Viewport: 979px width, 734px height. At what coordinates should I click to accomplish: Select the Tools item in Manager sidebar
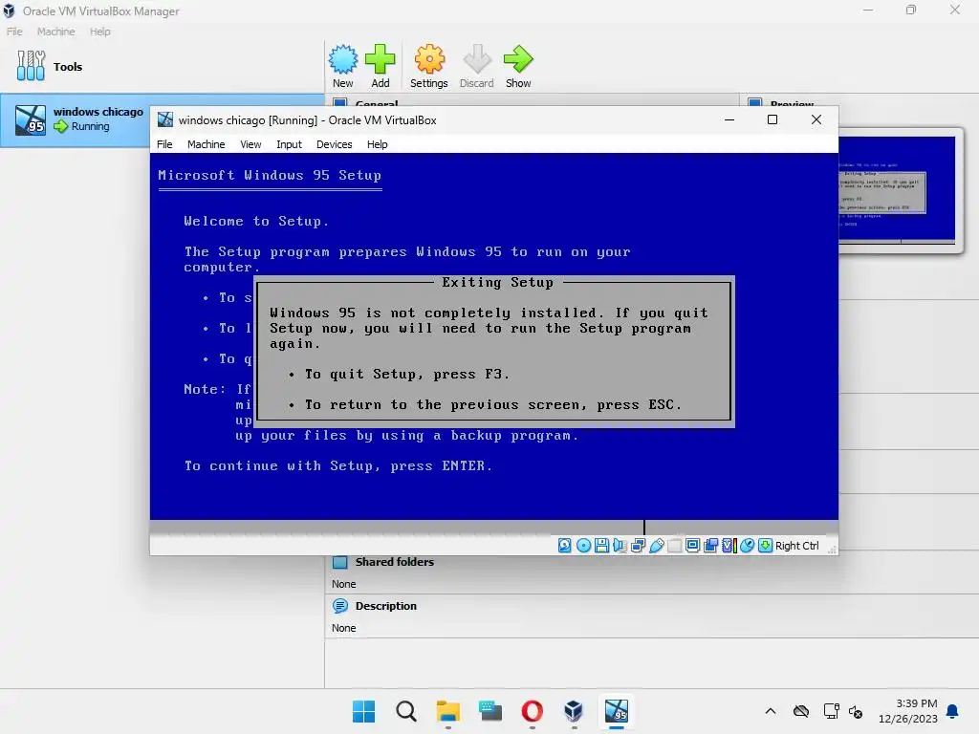tap(163, 66)
